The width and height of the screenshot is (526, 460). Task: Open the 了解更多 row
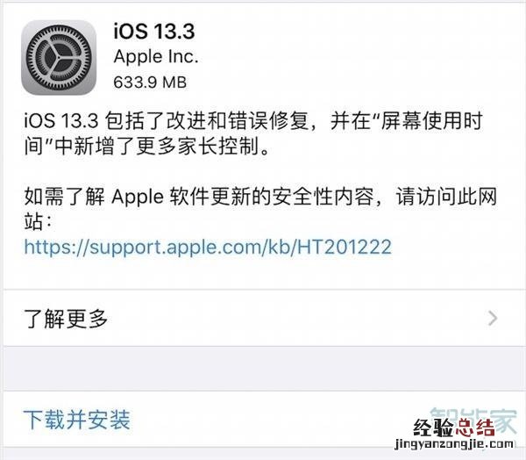tap(265, 318)
